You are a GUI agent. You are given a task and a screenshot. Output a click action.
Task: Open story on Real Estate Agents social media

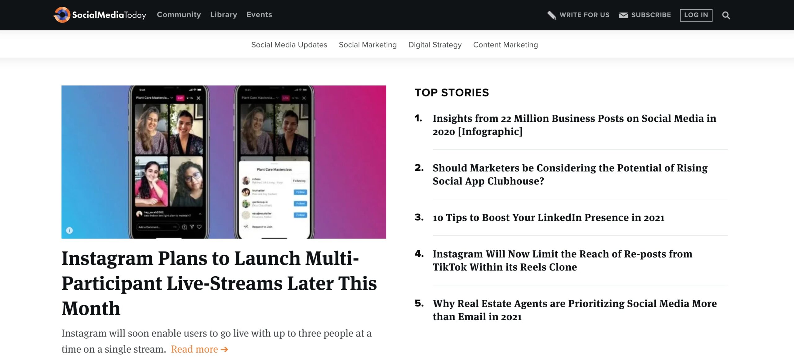tap(575, 310)
